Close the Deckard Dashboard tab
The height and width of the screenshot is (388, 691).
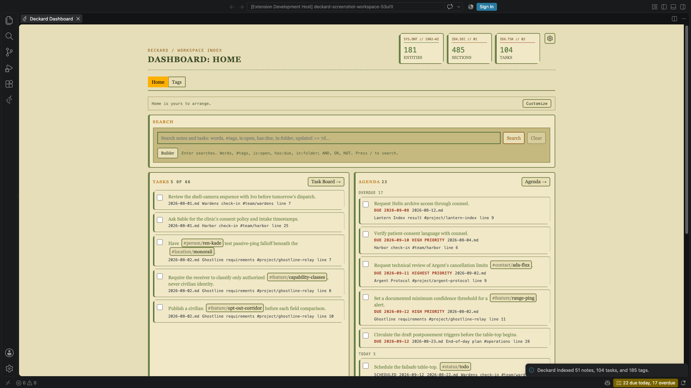tap(78, 19)
